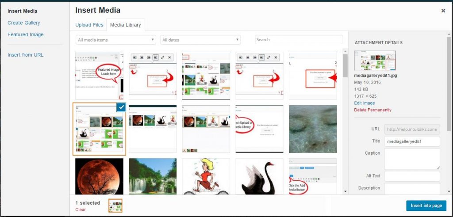Click the Alt Text field
453x217 pixels.
pyautogui.click(x=412, y=176)
